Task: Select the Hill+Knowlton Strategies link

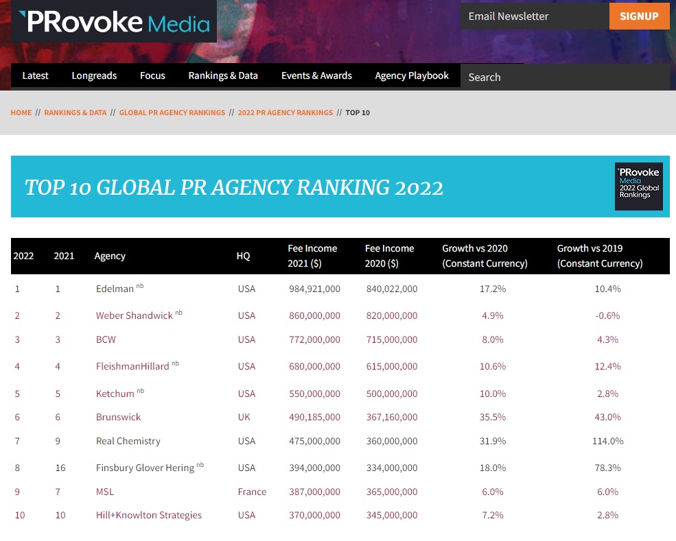Action: (148, 515)
